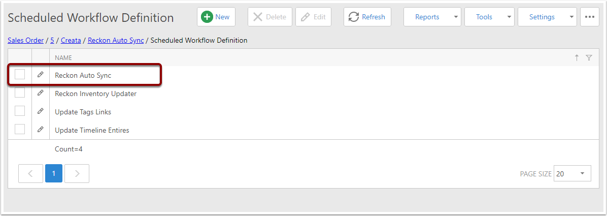
Task: Tick the checkbox for Reckon Auto Sync
Action: pos(20,74)
